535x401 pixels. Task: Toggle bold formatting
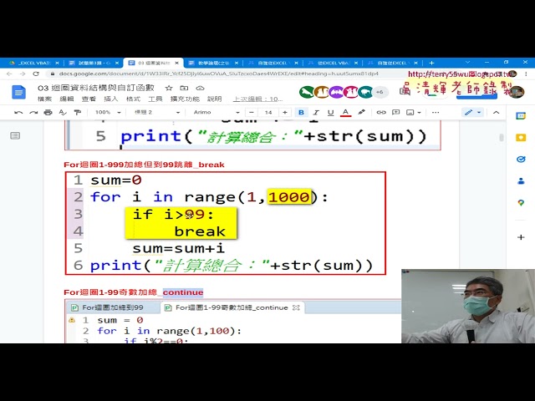coord(301,112)
